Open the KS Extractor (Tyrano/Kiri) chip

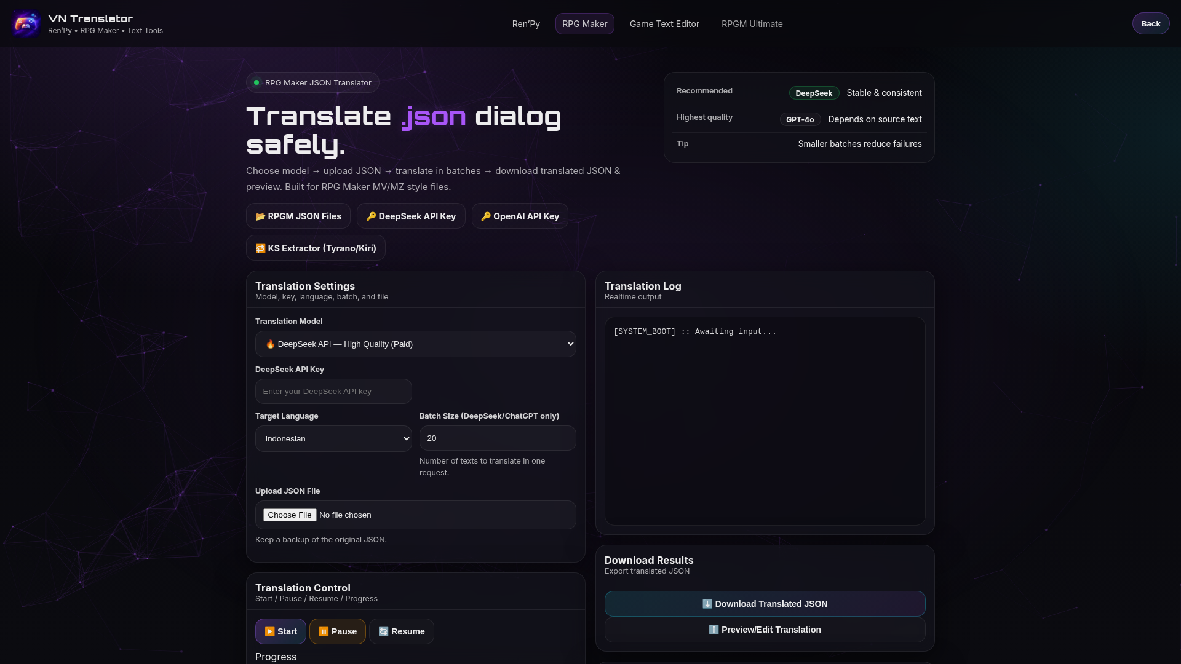[316, 248]
